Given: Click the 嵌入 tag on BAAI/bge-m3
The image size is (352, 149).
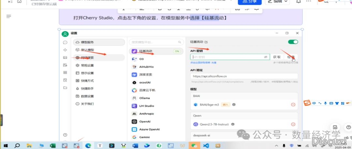Looking at the screenshot, I should [226, 105].
